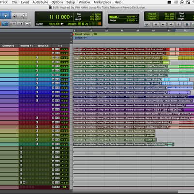Screen dimensions: 194x194
Task: Click the Go to End transport button
Action: pos(178,24)
